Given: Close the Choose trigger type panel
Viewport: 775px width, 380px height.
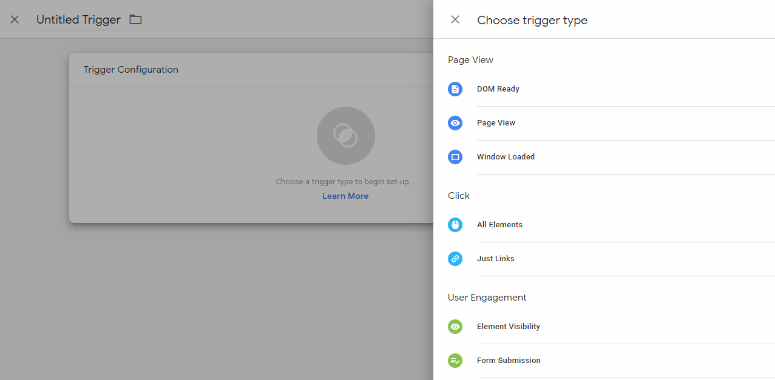Looking at the screenshot, I should [x=455, y=19].
